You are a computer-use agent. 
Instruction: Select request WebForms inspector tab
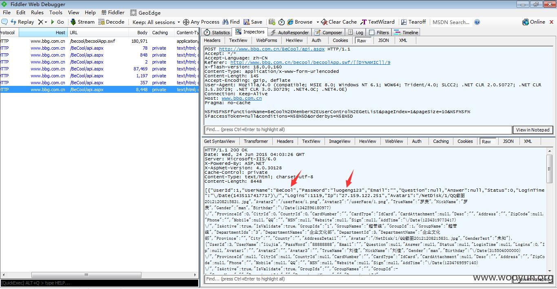(x=267, y=40)
